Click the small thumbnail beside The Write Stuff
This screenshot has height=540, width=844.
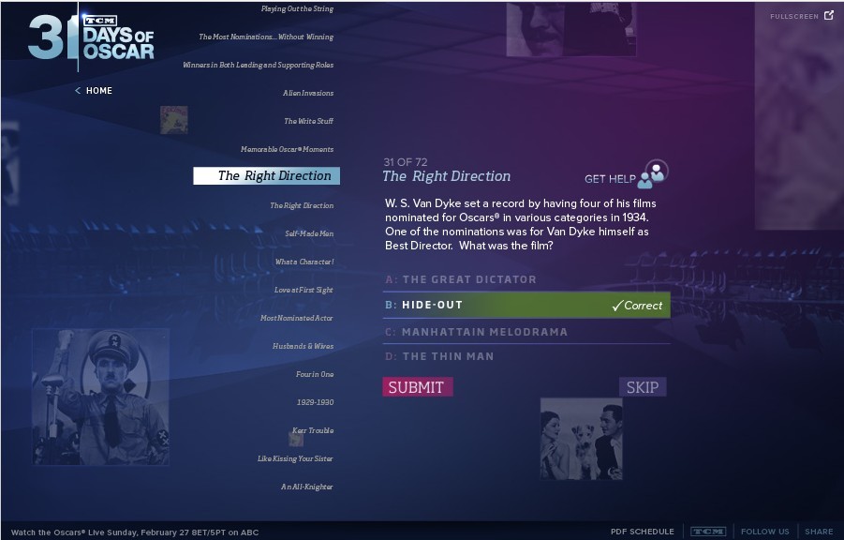pyautogui.click(x=174, y=120)
